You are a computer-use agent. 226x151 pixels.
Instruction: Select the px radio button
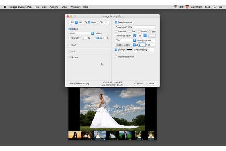(97, 38)
